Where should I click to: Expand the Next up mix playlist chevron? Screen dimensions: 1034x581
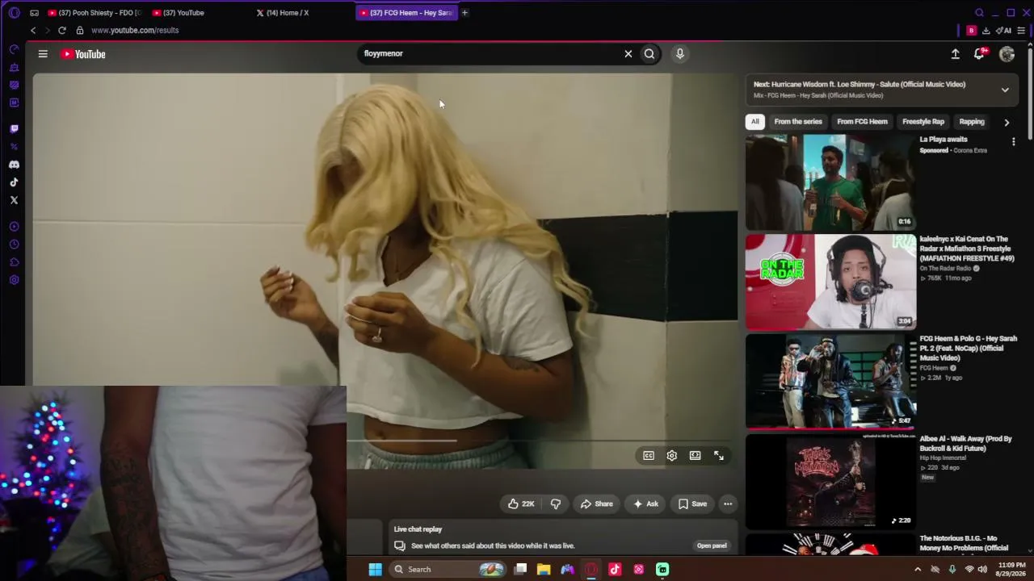[1005, 90]
